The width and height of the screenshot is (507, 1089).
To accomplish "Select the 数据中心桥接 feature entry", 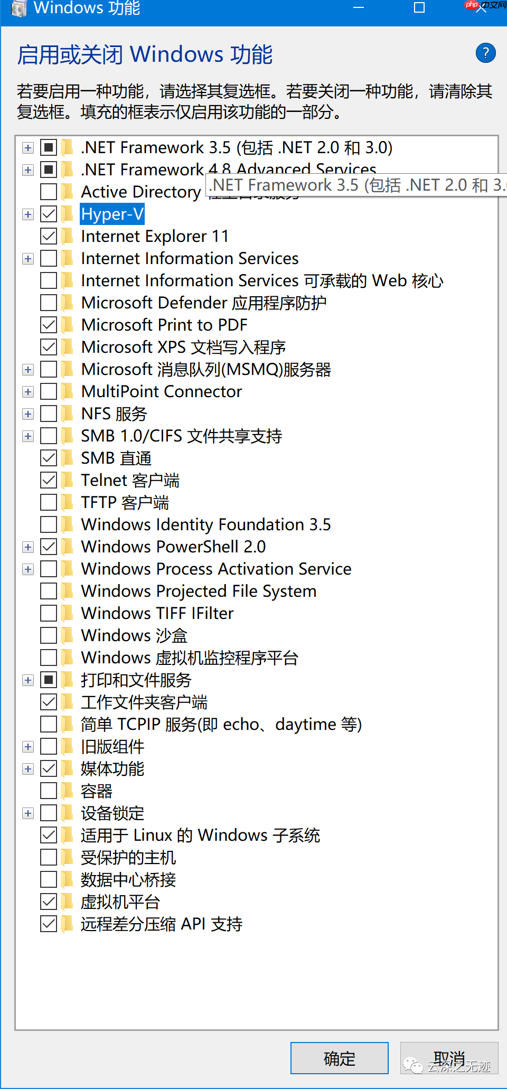I will (x=128, y=879).
